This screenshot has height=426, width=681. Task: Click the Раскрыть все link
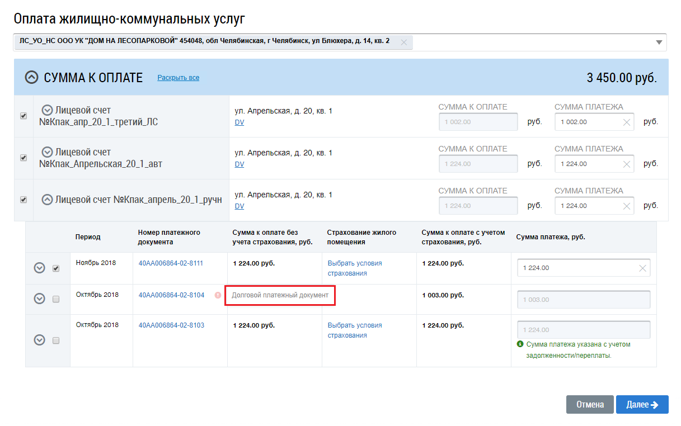coord(178,78)
